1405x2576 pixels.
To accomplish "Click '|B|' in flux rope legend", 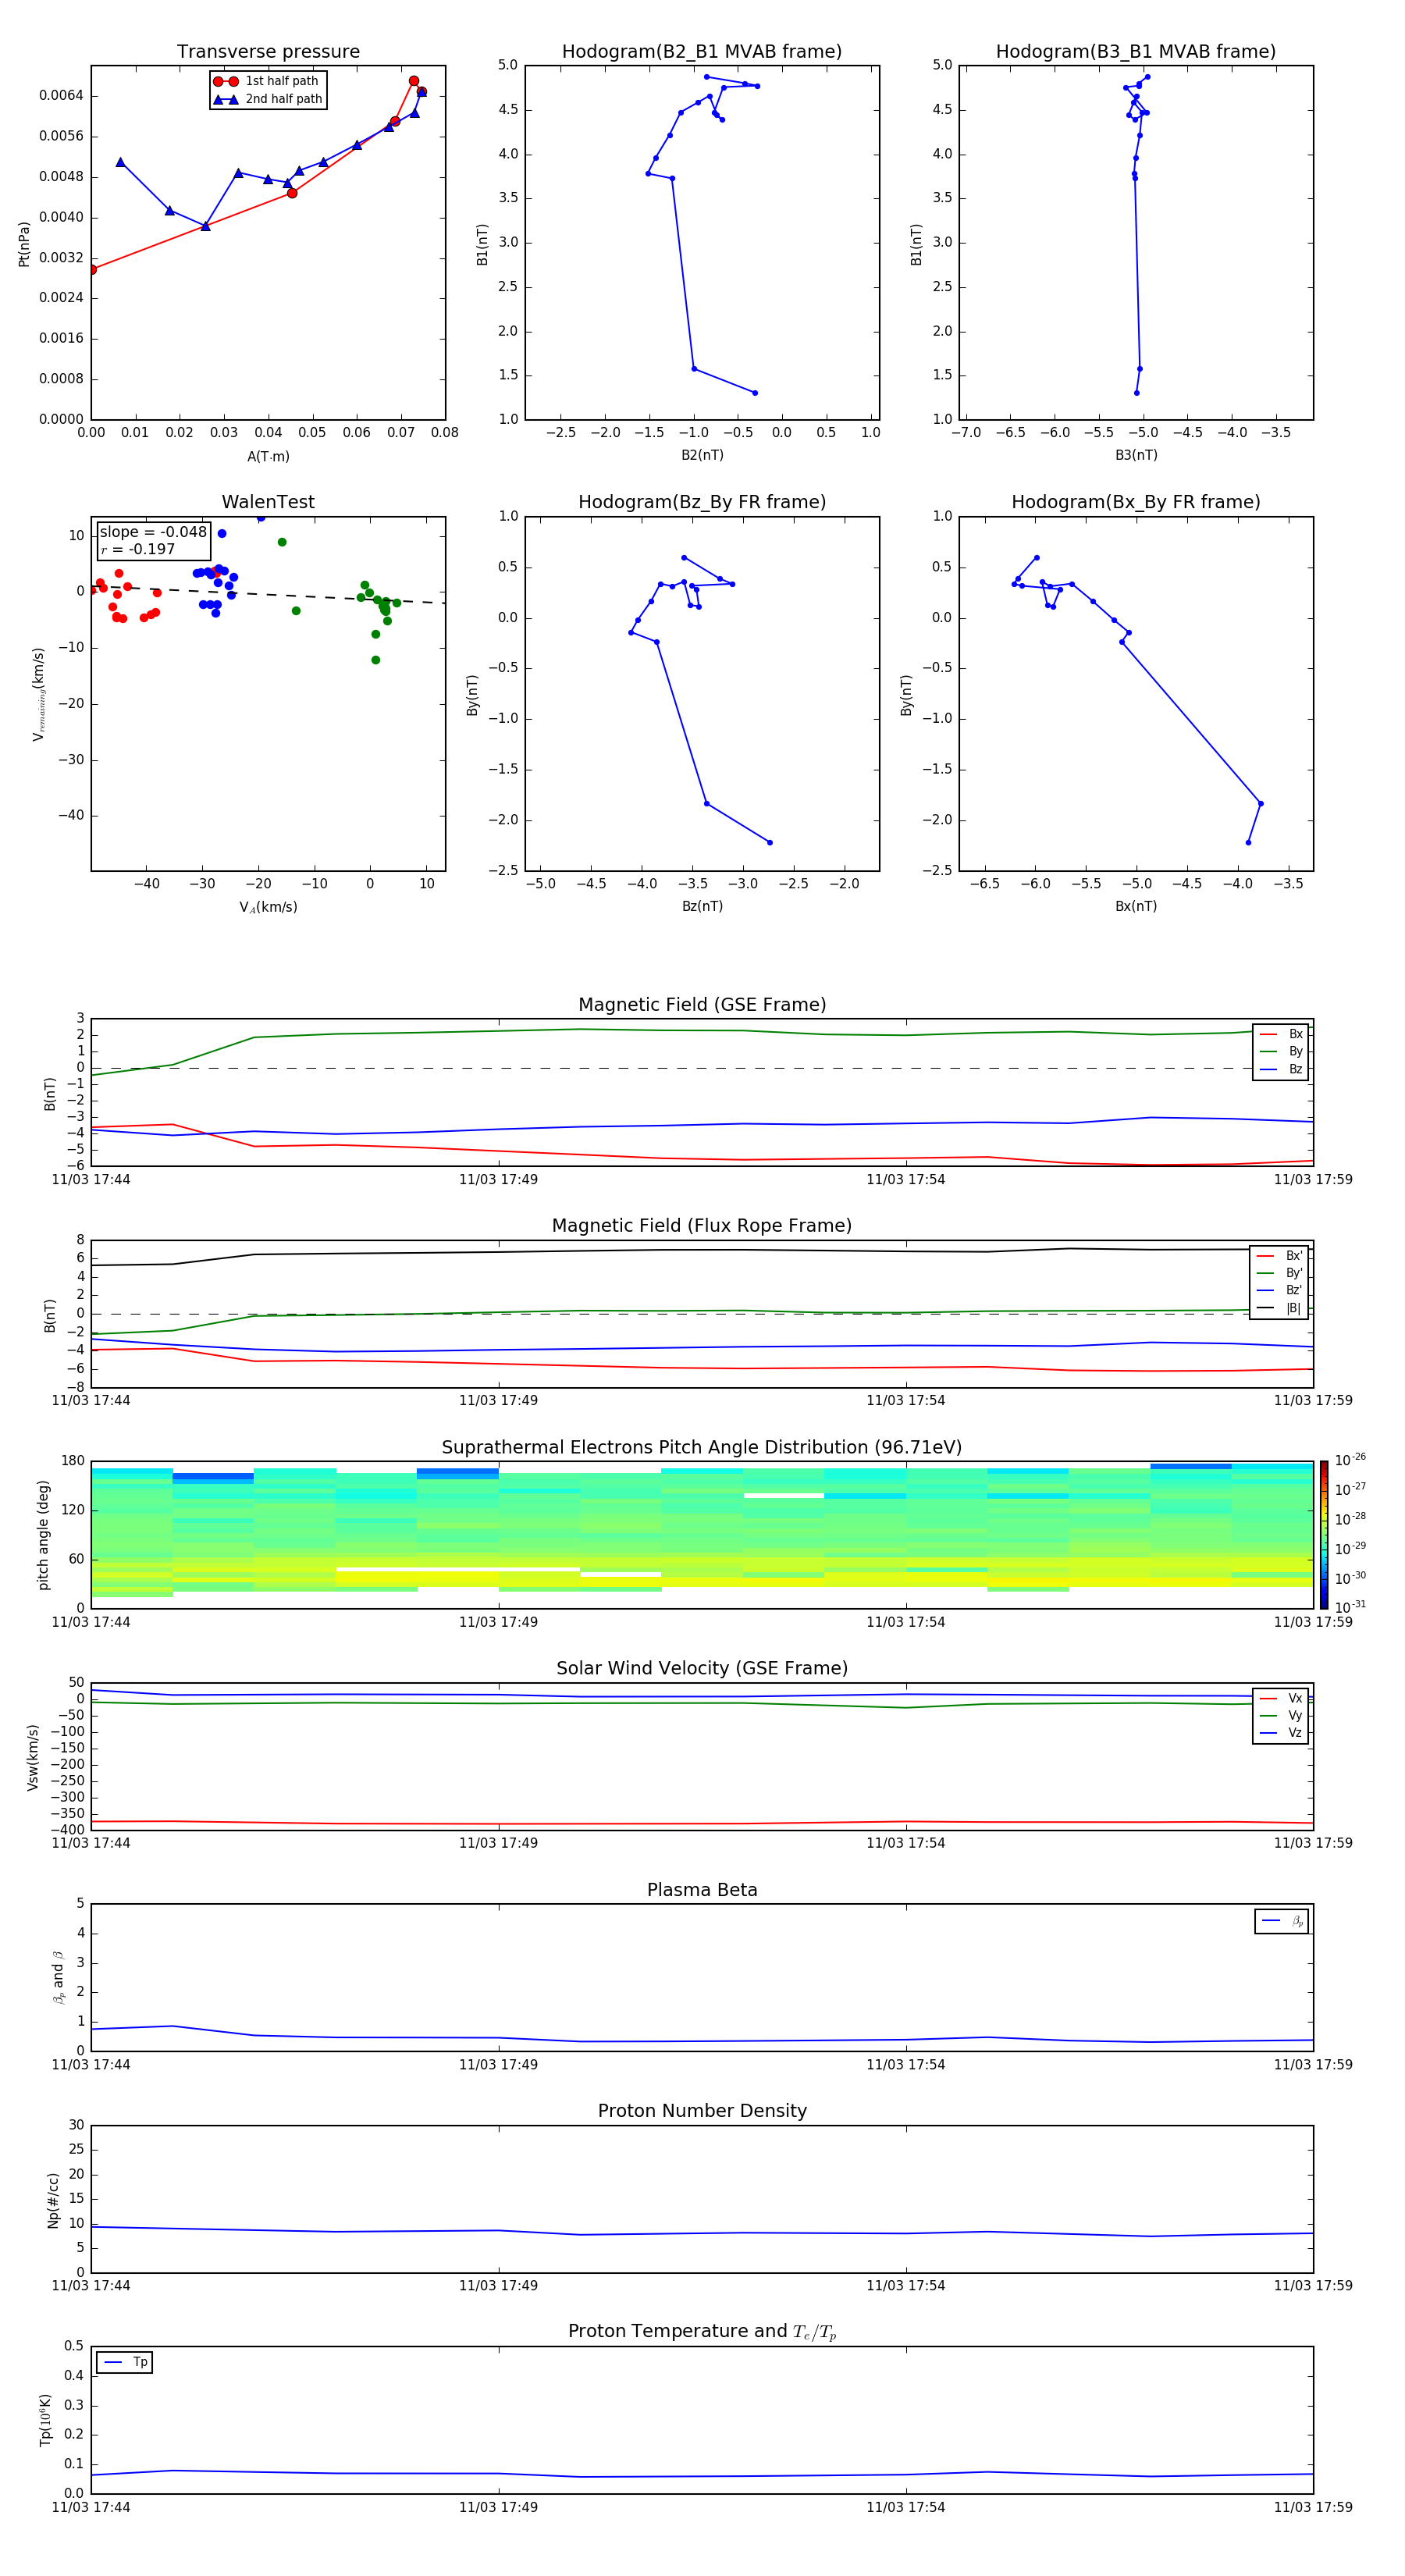I will pos(1293,1308).
